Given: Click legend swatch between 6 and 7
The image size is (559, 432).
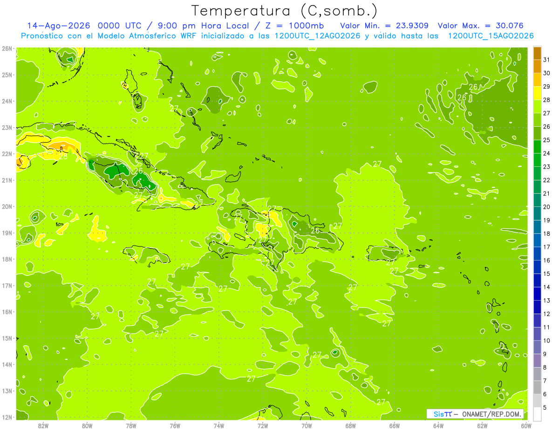Looking at the screenshot, I should coord(537,387).
